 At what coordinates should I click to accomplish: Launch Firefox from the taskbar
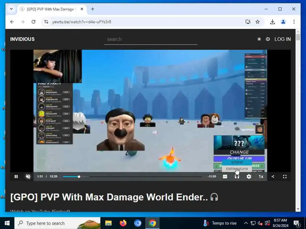123,223
